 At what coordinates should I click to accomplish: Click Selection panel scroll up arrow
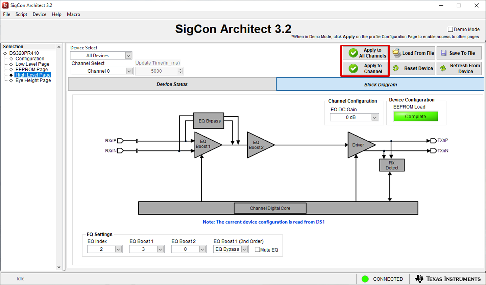pyautogui.click(x=59, y=47)
